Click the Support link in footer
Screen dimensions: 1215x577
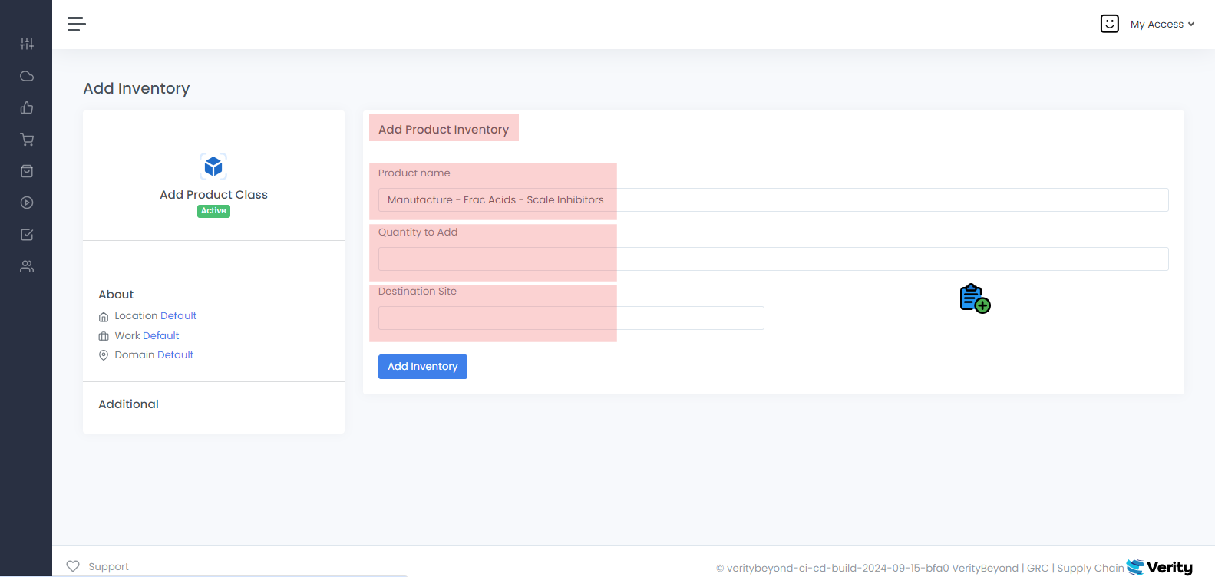click(x=108, y=567)
